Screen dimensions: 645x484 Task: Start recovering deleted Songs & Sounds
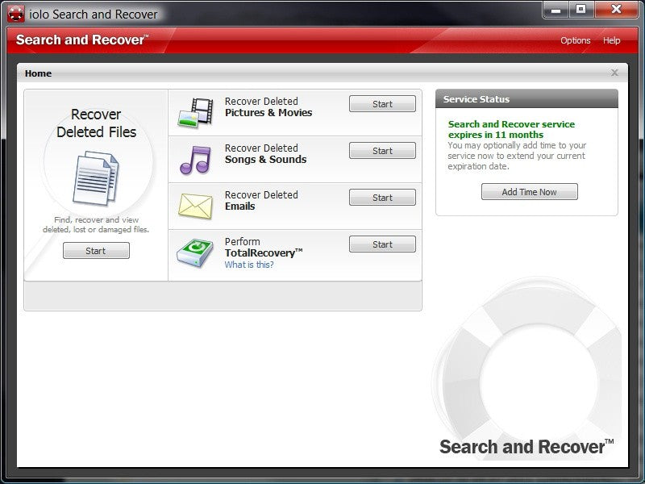(382, 151)
